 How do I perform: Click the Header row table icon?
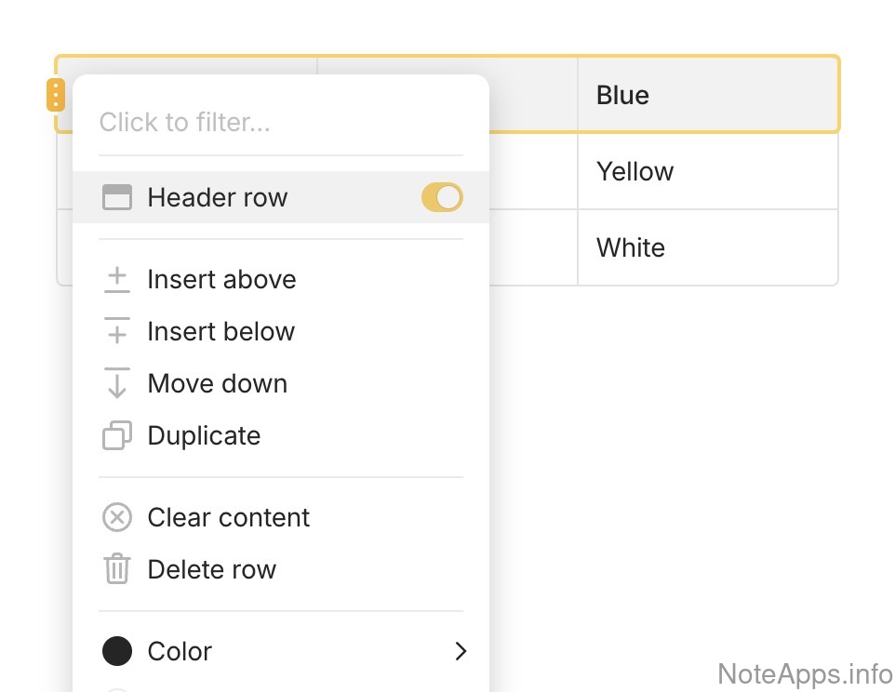[x=116, y=197]
